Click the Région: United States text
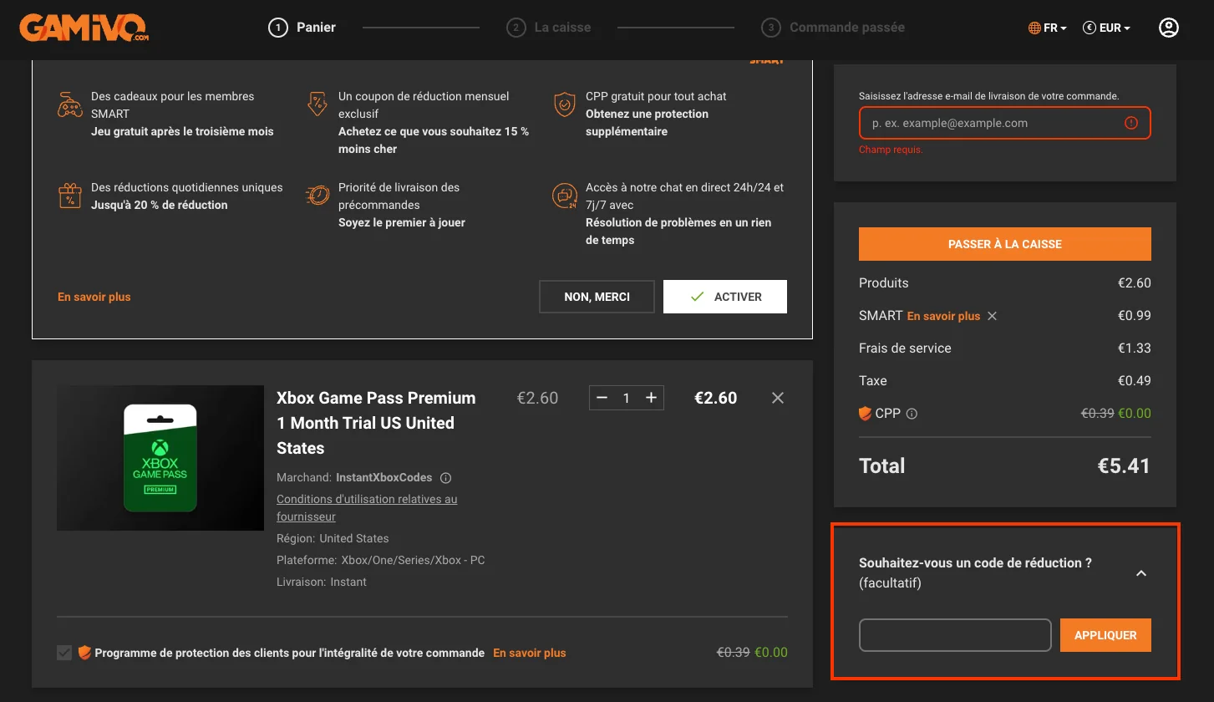1214x702 pixels. click(333, 538)
